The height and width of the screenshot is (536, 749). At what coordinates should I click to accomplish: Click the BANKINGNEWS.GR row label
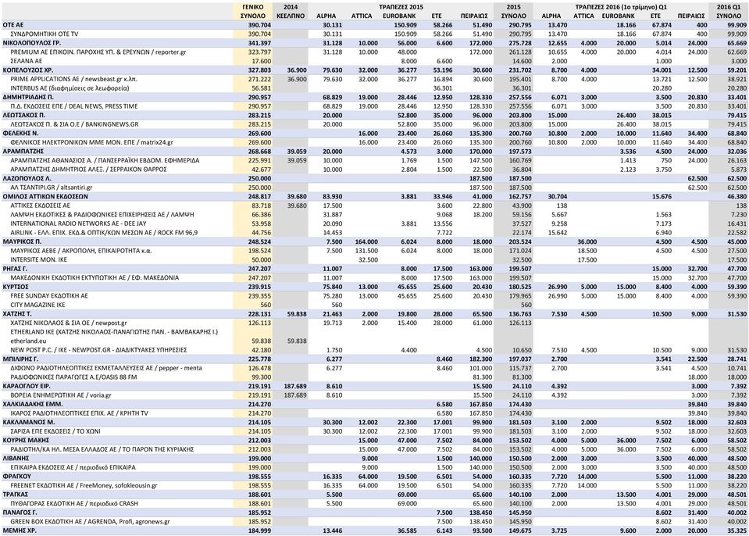coord(74,124)
